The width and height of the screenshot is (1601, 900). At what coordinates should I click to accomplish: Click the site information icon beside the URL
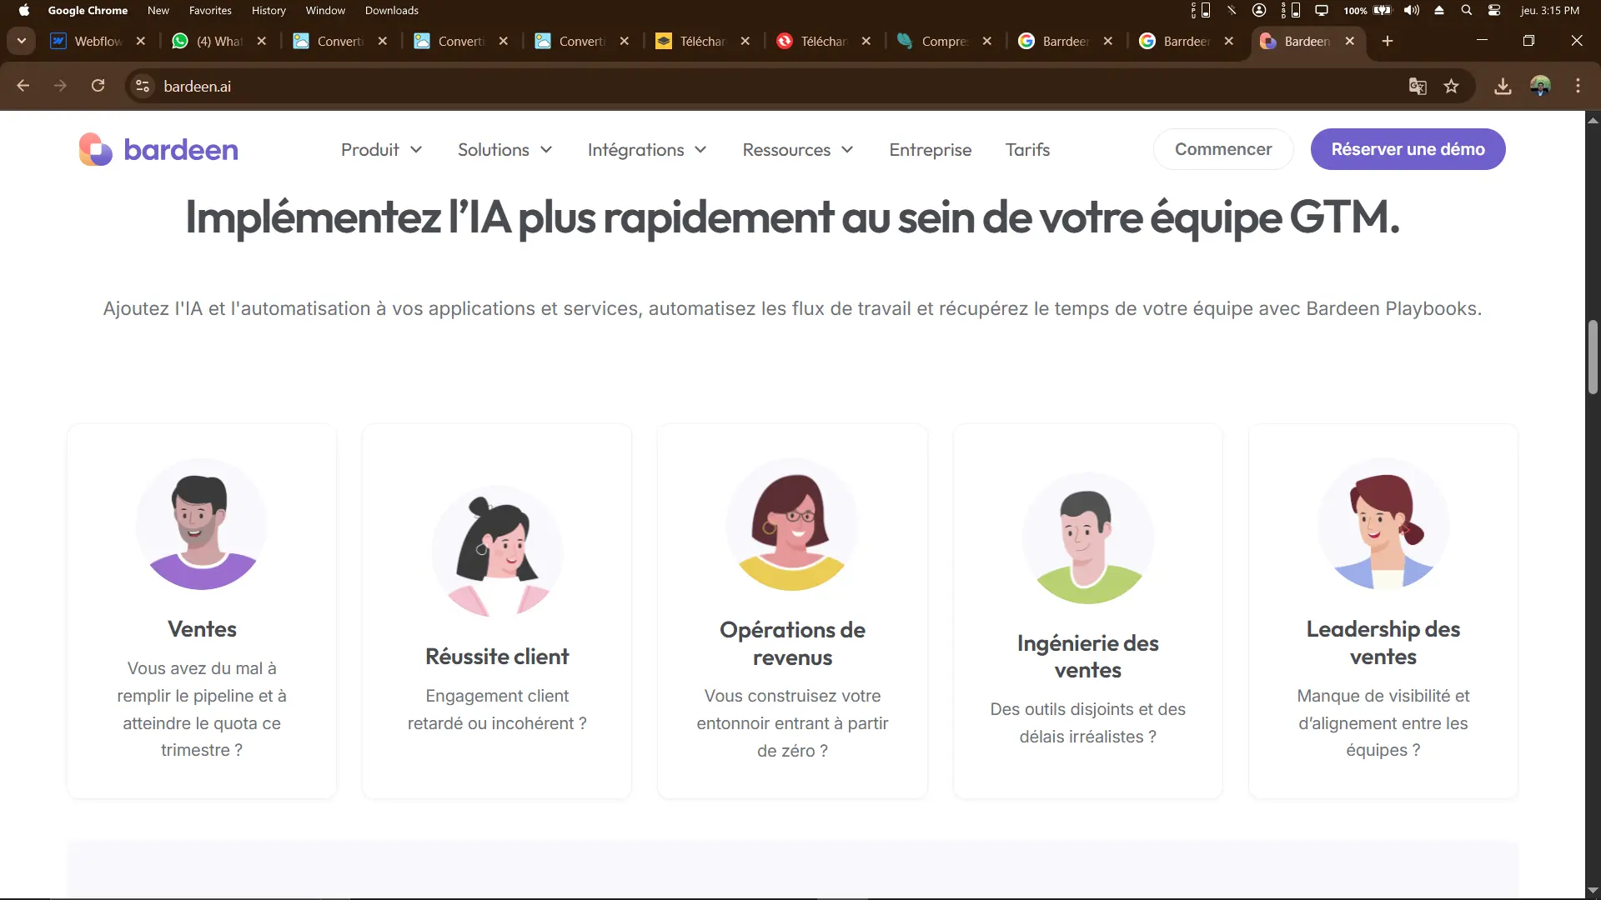[143, 86]
